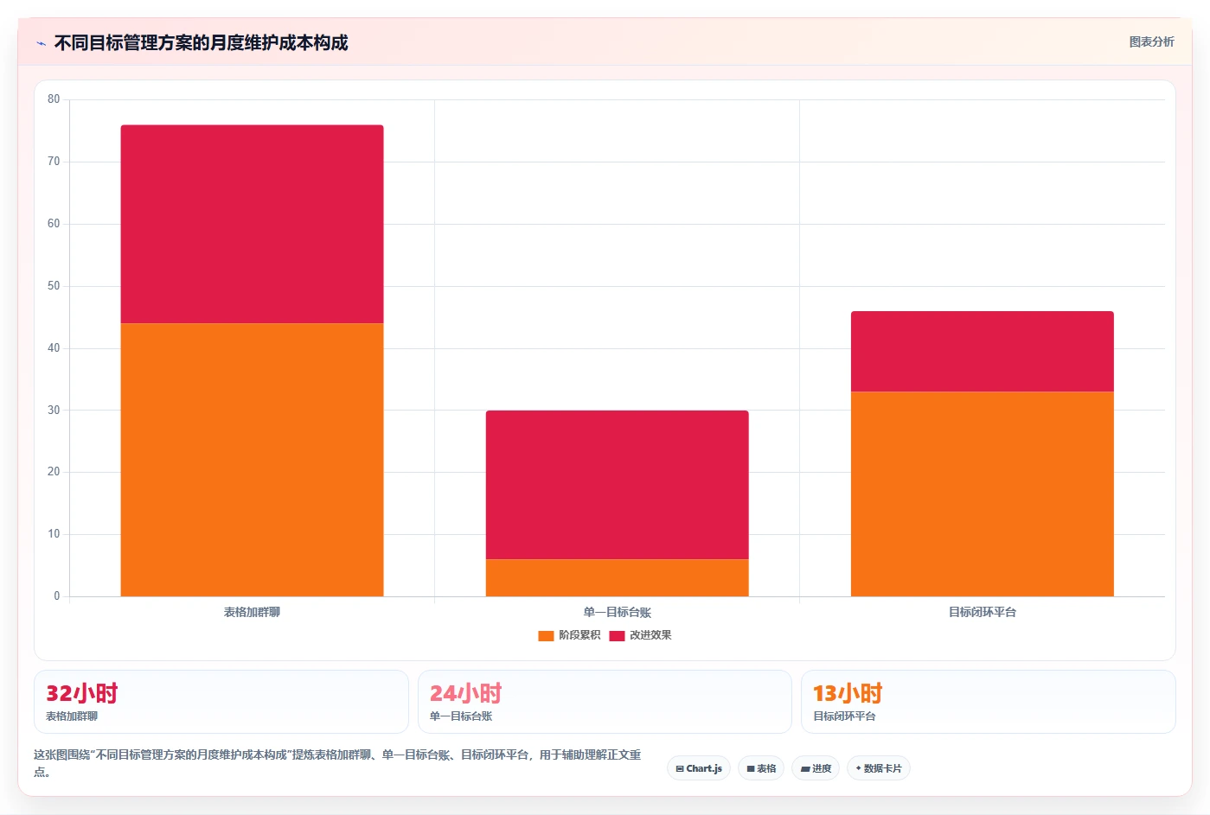Click the 数据卡片 tag
The height and width of the screenshot is (815, 1210).
point(878,768)
